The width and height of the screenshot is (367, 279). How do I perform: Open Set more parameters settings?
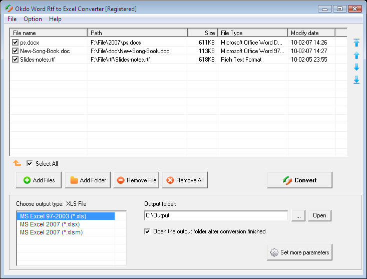299,252
